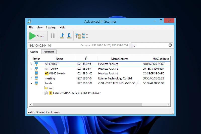The image size is (201, 134).
Task: Sort by the Status column header
Action: point(36,59)
